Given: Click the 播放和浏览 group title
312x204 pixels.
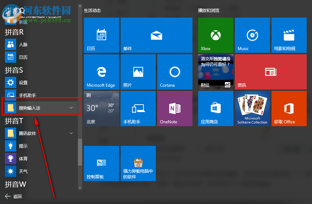Looking at the screenshot, I should [x=209, y=11].
